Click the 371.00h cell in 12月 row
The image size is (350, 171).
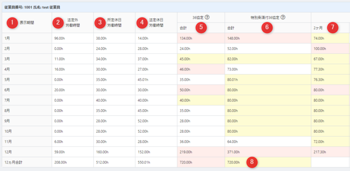(x=268, y=152)
